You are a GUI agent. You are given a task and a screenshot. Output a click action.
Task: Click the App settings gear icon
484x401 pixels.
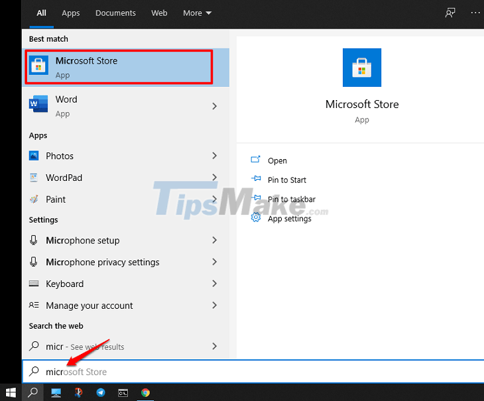point(255,217)
